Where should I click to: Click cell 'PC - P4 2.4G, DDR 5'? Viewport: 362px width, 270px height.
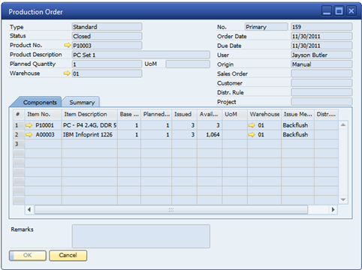(89, 125)
